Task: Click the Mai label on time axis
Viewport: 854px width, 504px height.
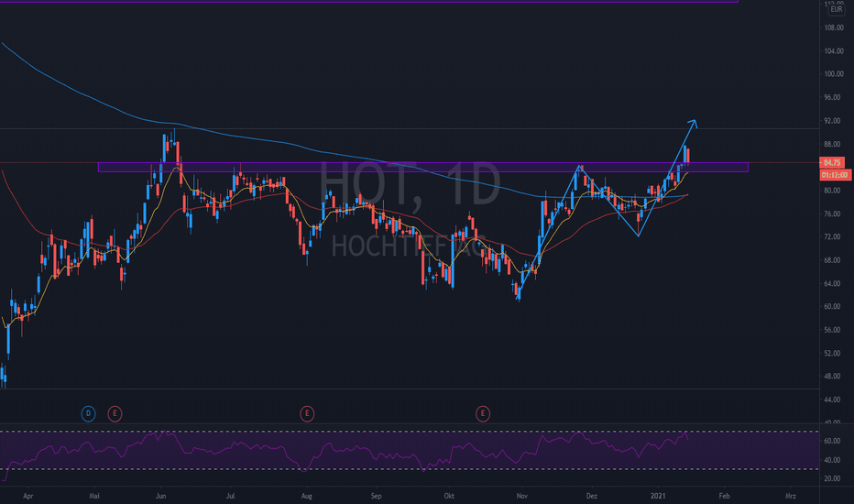Action: [x=94, y=497]
